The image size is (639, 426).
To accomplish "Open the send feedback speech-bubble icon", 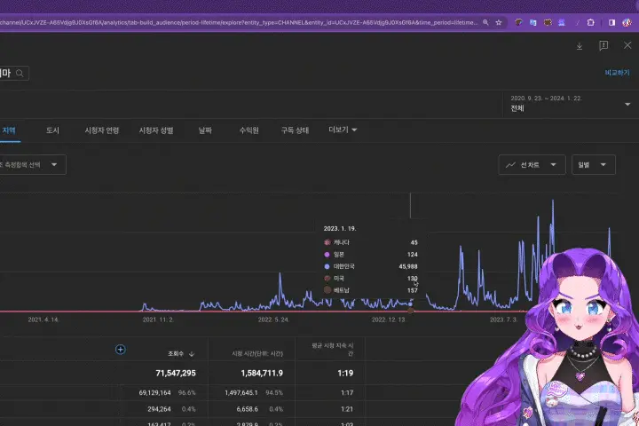I will click(603, 45).
